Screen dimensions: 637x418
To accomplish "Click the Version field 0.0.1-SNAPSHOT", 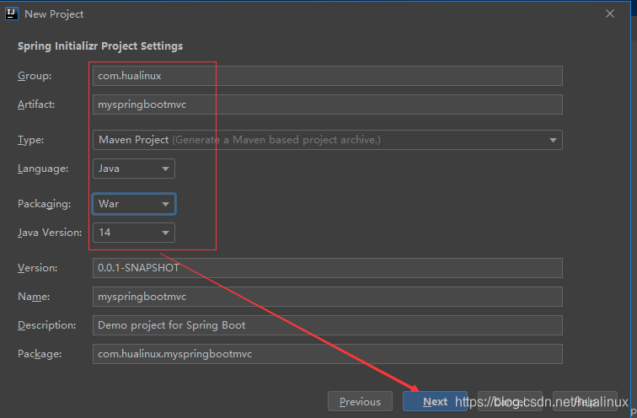I will click(x=328, y=268).
